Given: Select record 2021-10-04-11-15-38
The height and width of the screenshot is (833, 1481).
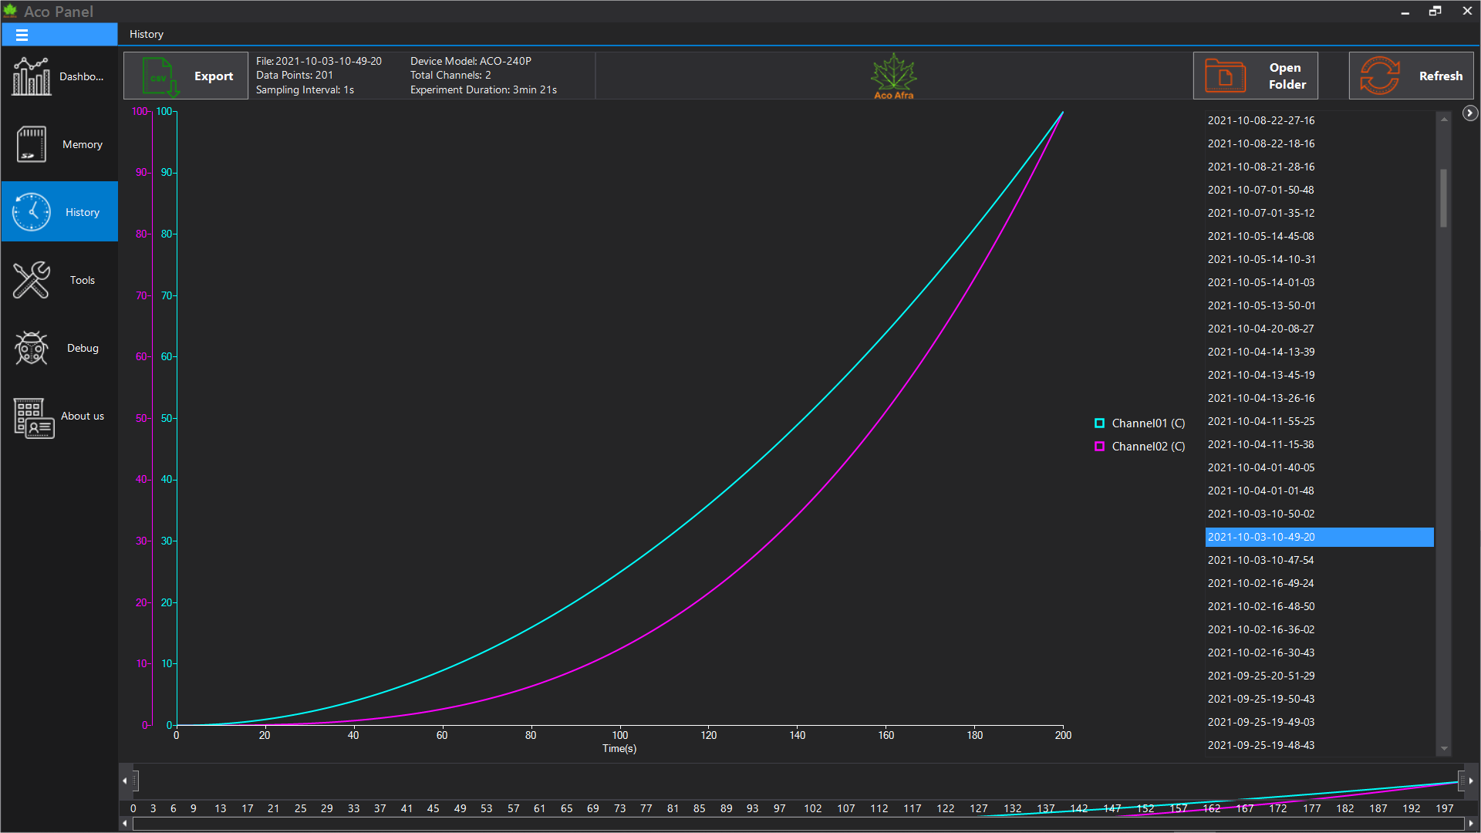Looking at the screenshot, I should (x=1319, y=444).
